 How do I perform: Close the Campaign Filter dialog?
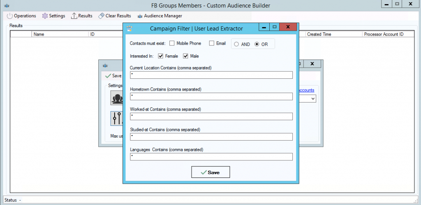pos(288,27)
